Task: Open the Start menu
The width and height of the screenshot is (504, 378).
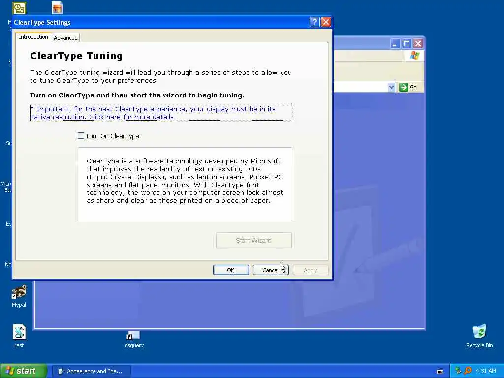Action: click(x=24, y=371)
